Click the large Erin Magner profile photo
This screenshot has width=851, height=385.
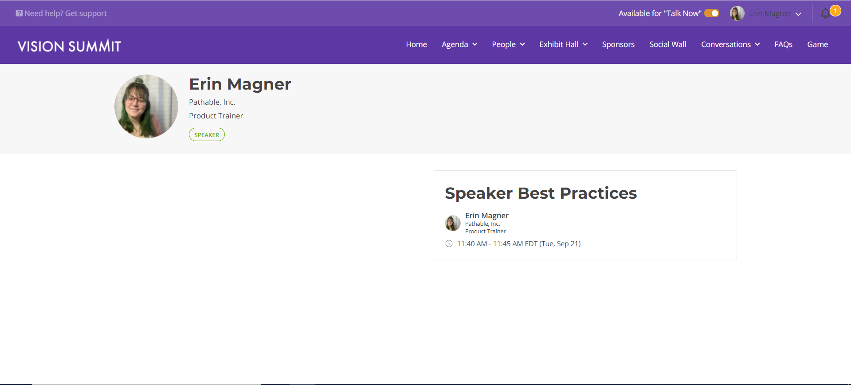tap(146, 106)
